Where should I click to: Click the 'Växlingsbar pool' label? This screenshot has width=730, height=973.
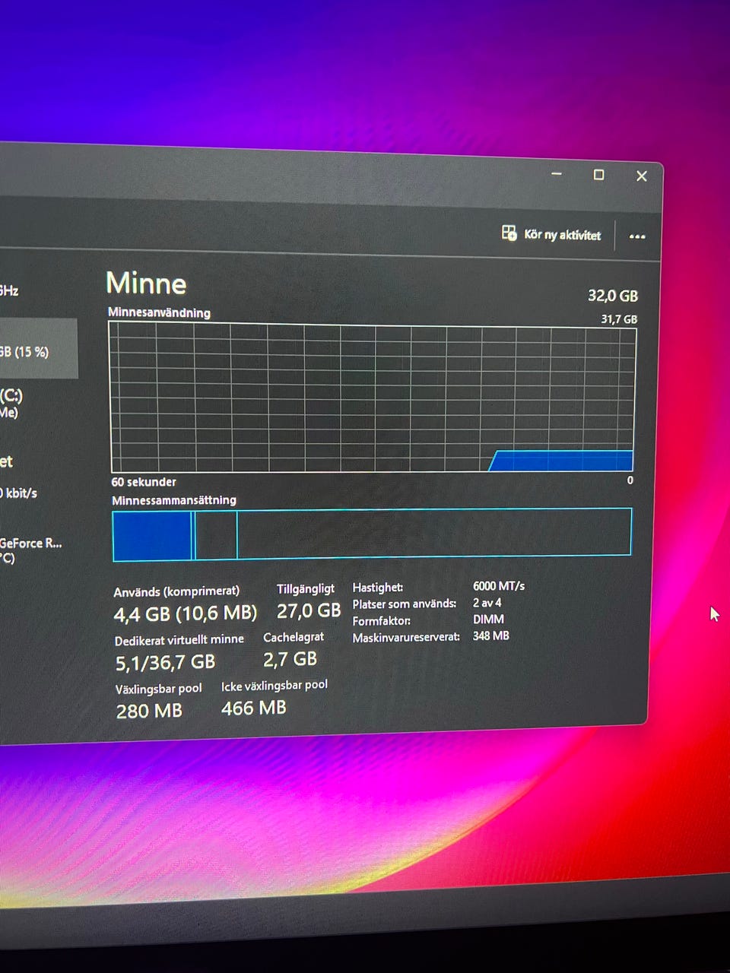click(x=159, y=689)
